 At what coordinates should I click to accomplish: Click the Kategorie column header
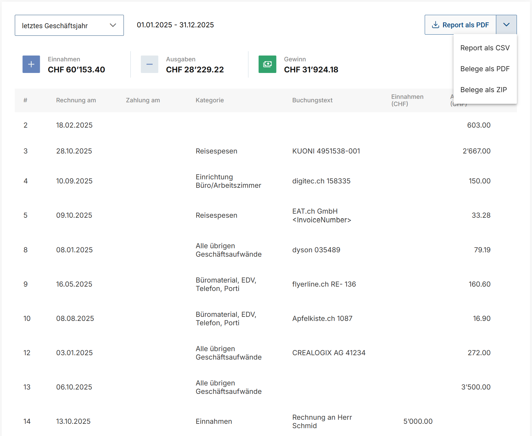(210, 100)
